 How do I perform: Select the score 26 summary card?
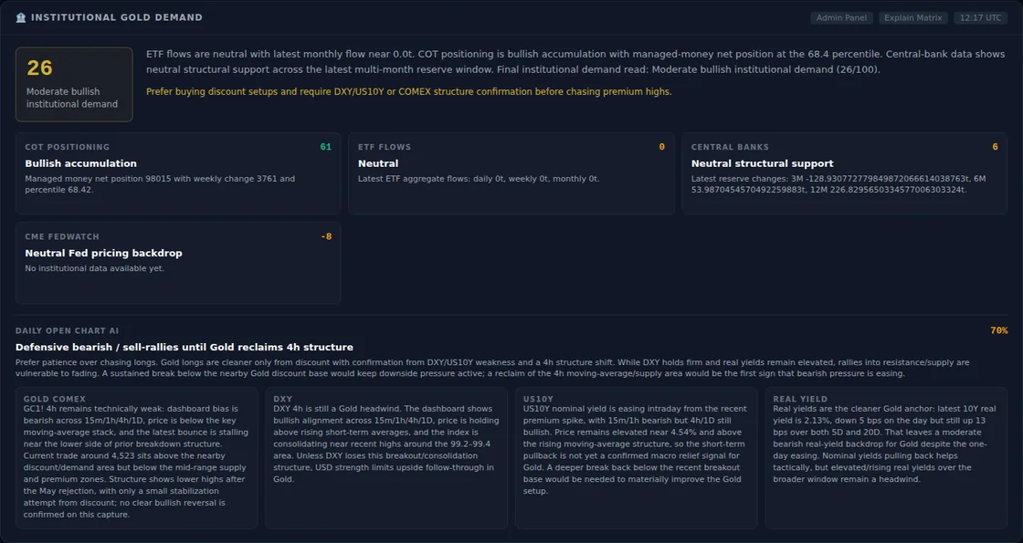pos(74,84)
